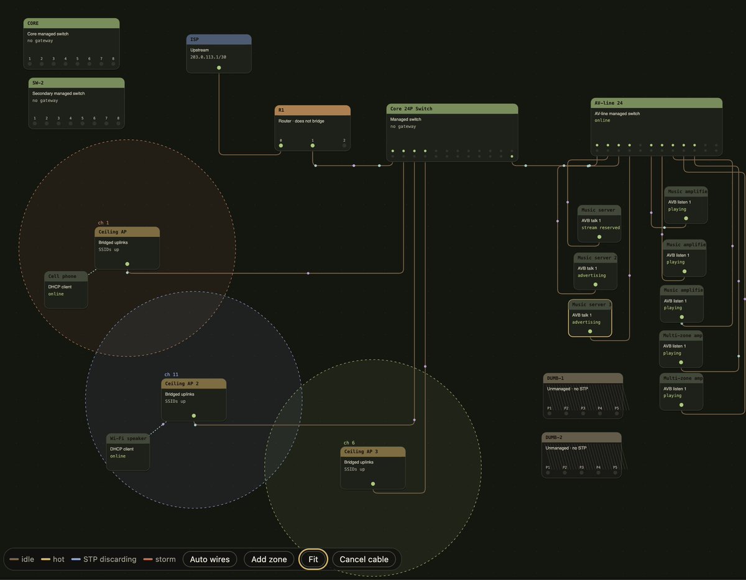Click the Ceiling AP 3 port dot

(x=373, y=483)
